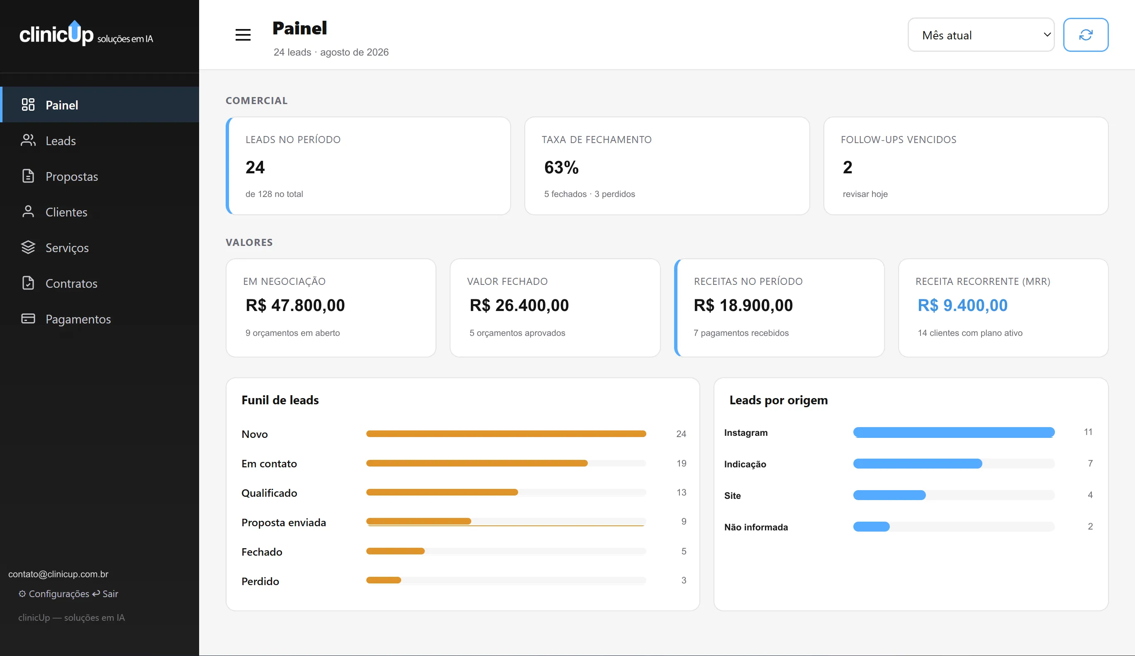
Task: Click the Leads people icon
Action: pyautogui.click(x=28, y=140)
